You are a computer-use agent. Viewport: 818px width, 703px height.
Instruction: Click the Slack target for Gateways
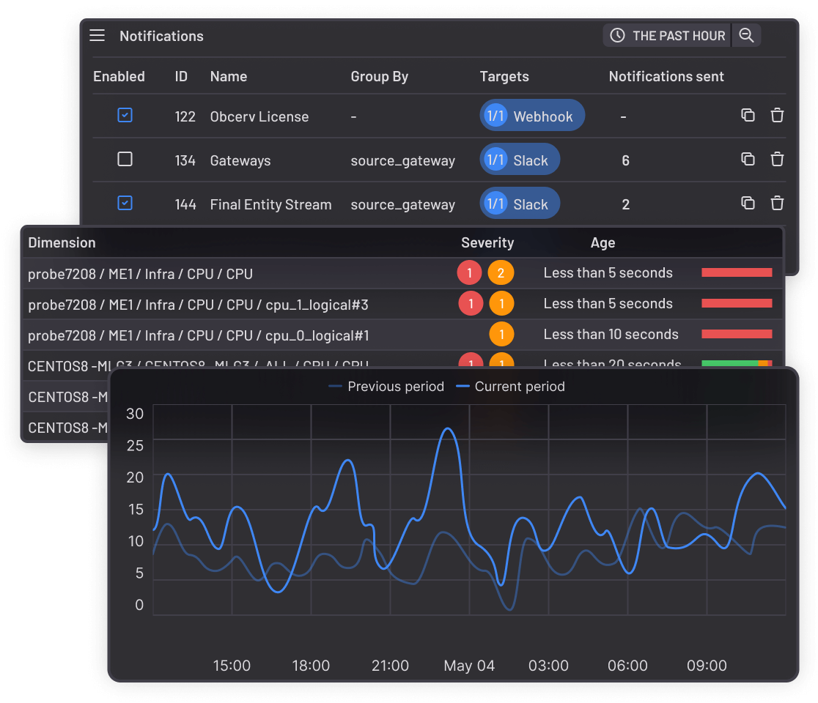tap(520, 160)
